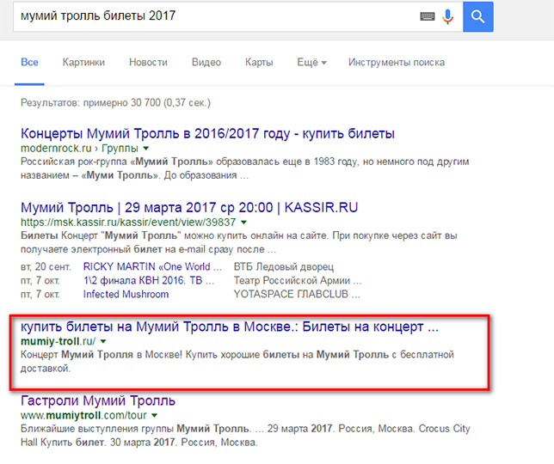
Task: Select the Все tab
Action: pos(29,63)
